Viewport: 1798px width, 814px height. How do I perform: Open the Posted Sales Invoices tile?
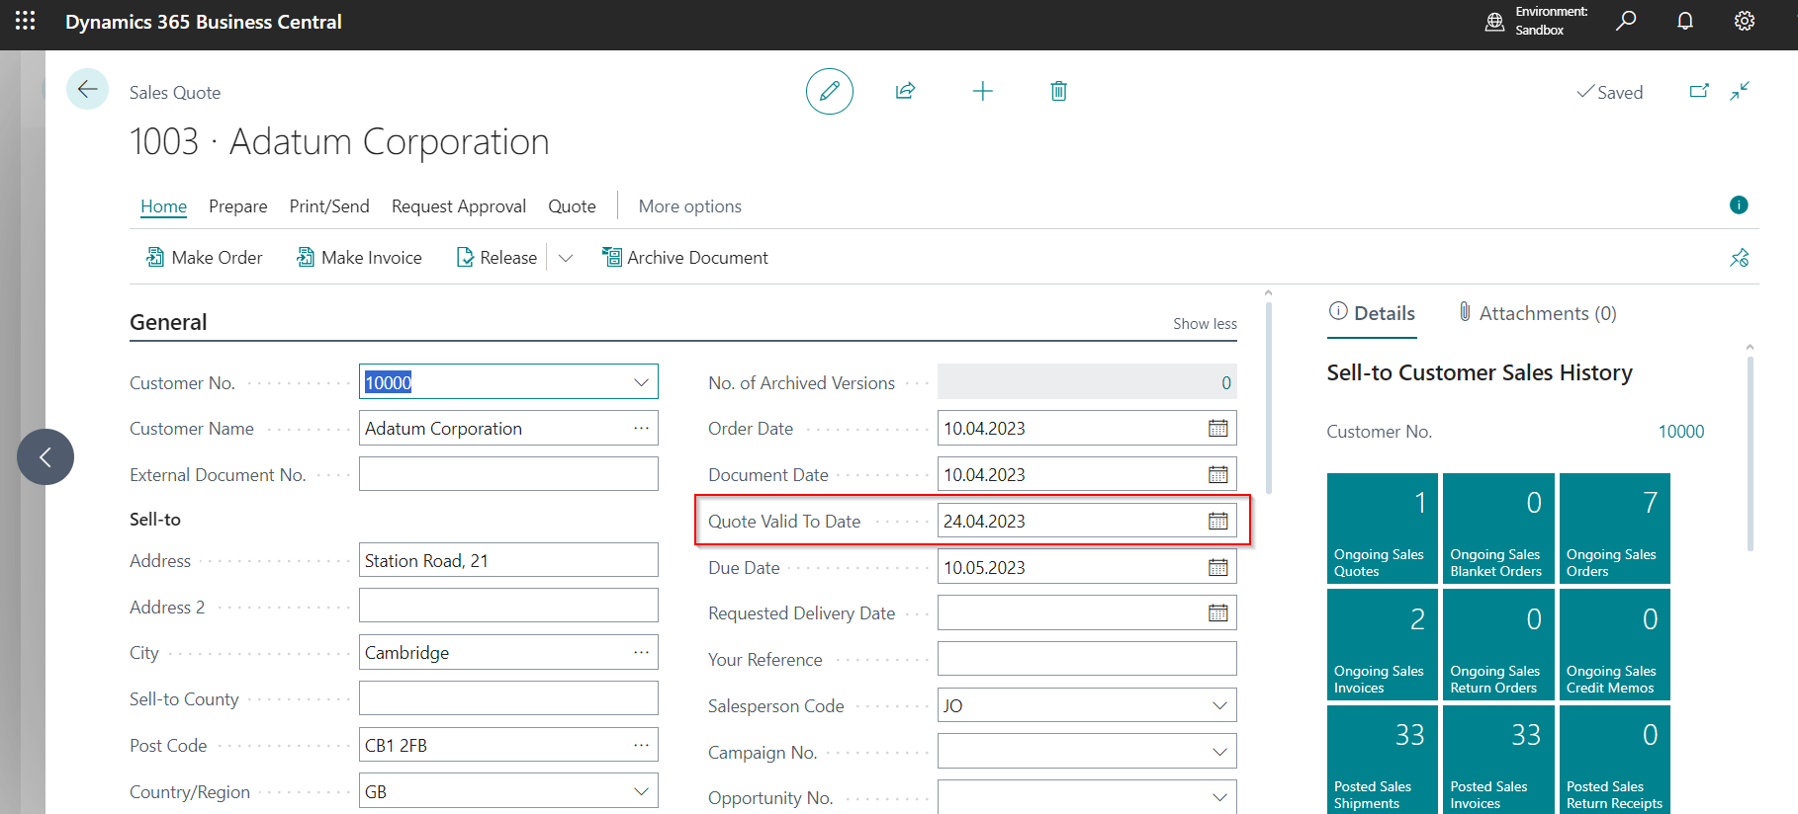tap(1498, 760)
